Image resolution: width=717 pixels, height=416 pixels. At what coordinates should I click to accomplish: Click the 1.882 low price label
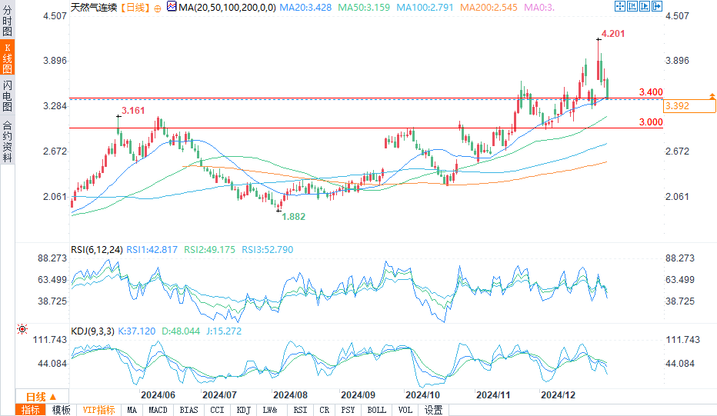(294, 216)
